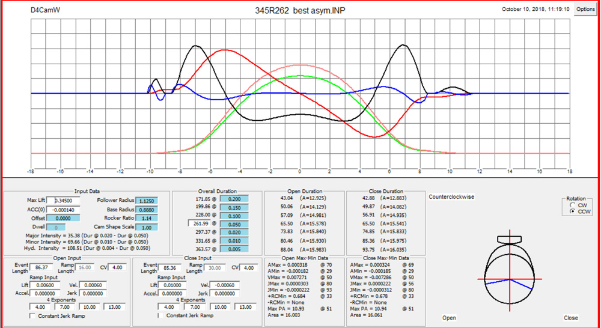Click the Offset value box
The width and height of the screenshot is (601, 328).
pyautogui.click(x=69, y=219)
